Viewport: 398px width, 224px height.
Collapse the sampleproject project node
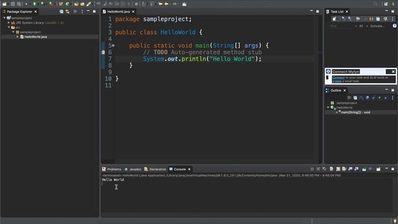tap(4, 18)
